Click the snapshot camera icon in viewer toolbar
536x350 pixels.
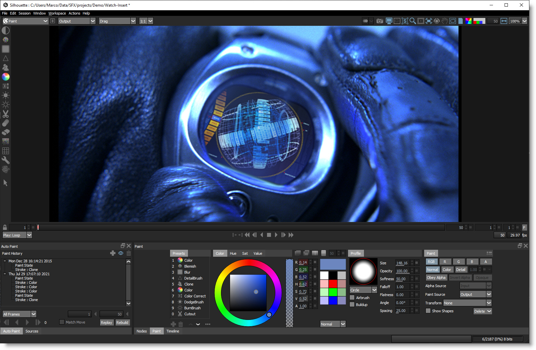click(x=380, y=21)
